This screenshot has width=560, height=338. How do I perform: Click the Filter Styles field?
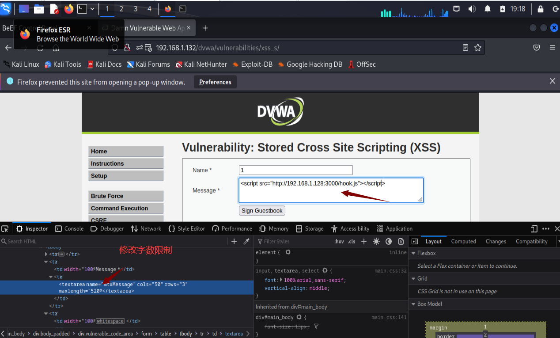pyautogui.click(x=294, y=241)
